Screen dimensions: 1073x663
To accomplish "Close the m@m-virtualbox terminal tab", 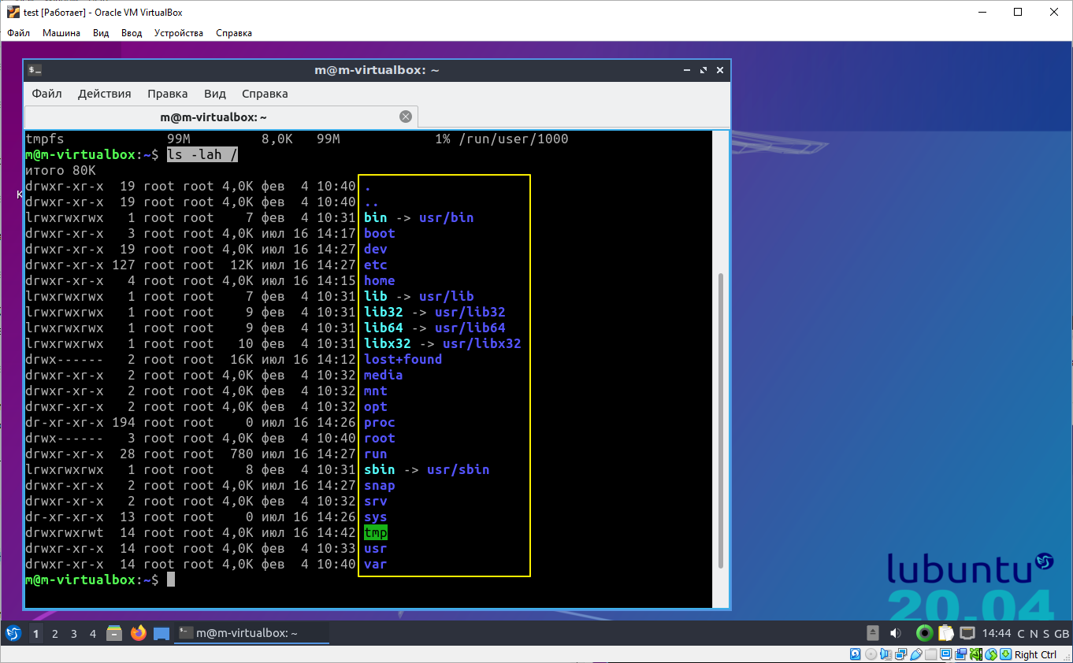I will 406,117.
